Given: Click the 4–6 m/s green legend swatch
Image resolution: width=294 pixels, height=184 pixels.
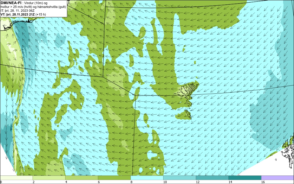Looking at the screenshot, I should (81, 178).
